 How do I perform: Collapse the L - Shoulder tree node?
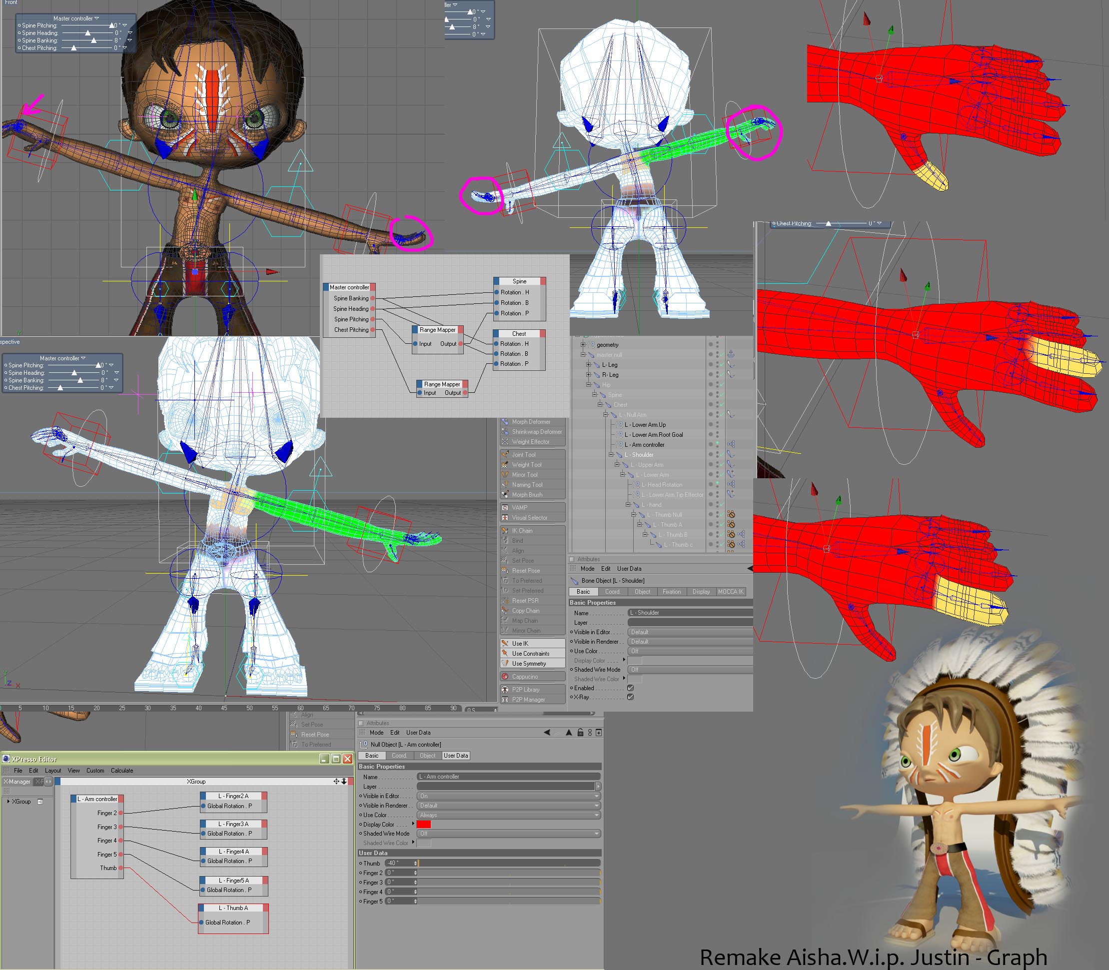[611, 455]
